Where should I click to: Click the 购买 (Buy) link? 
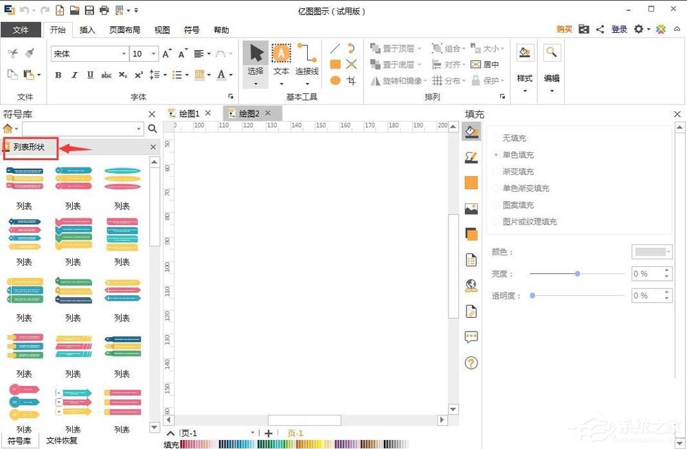(x=564, y=30)
